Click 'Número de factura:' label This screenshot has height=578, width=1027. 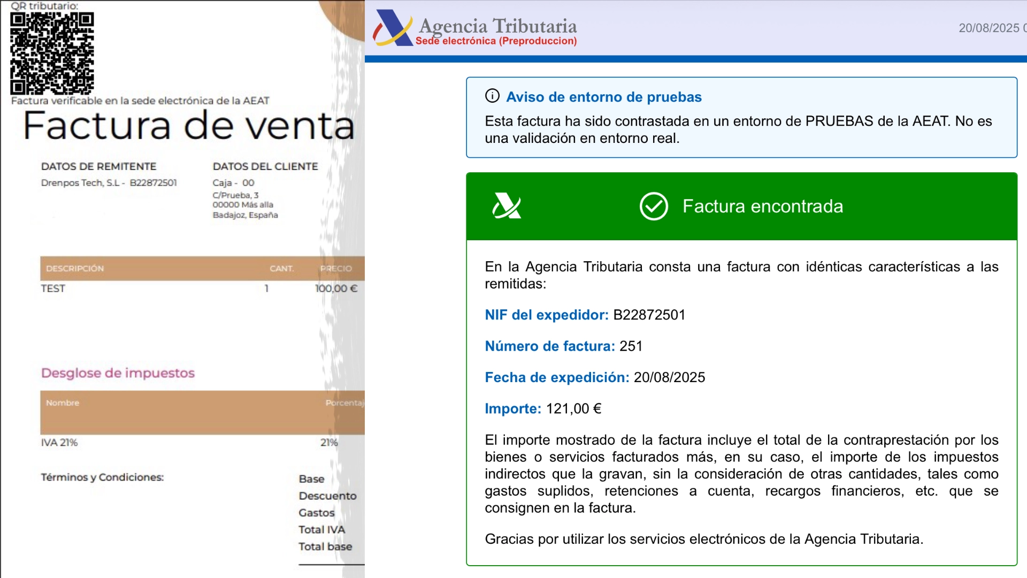(550, 346)
